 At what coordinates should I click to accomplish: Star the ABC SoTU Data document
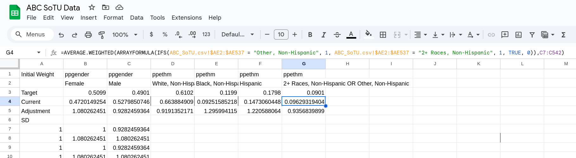pyautogui.click(x=92, y=7)
